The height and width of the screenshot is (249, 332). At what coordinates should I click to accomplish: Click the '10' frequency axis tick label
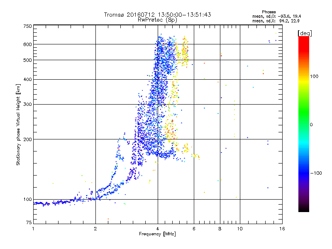pos(240,229)
